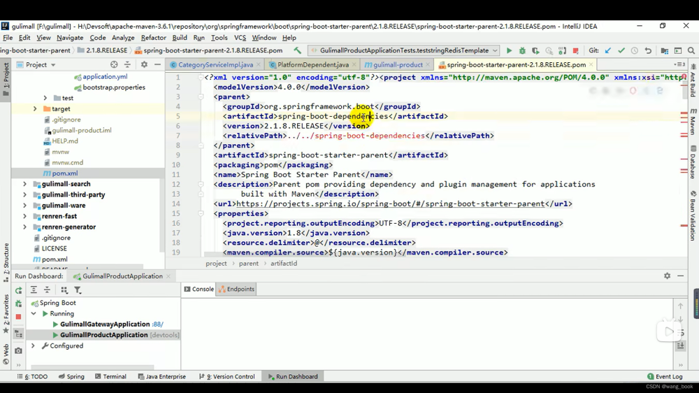Expand gulimall-third-party module
The height and width of the screenshot is (393, 699).
coord(24,194)
